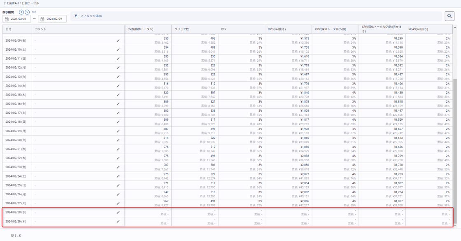Go to previous period with left arrow
The image size is (461, 241).
pos(21,12)
